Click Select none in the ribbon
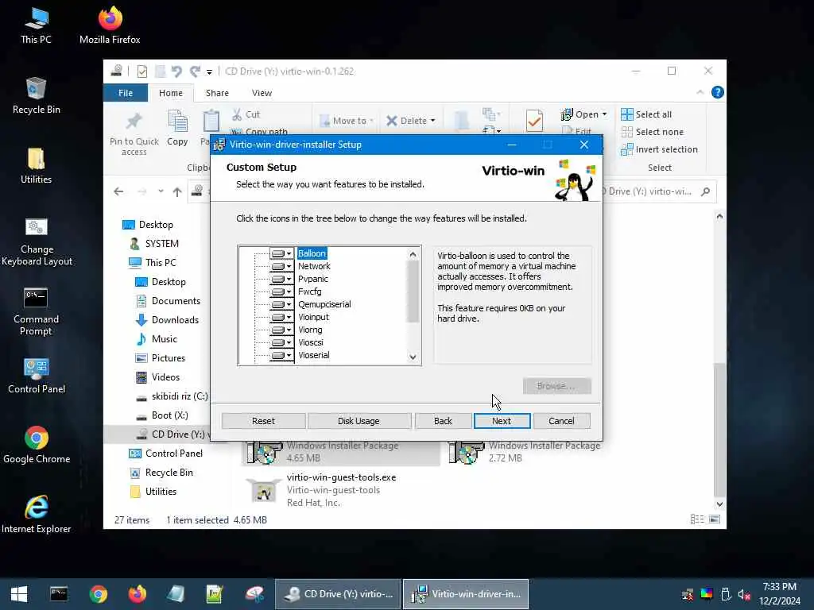814x610 pixels. tap(652, 133)
